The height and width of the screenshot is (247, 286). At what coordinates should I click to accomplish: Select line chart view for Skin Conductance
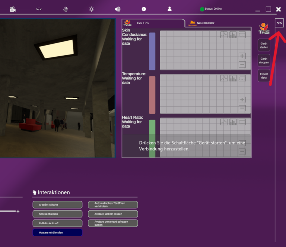(224, 35)
